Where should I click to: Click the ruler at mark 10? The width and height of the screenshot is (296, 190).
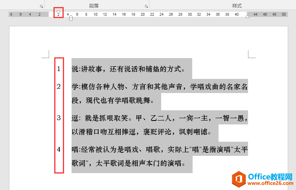pyautogui.click(x=96, y=14)
